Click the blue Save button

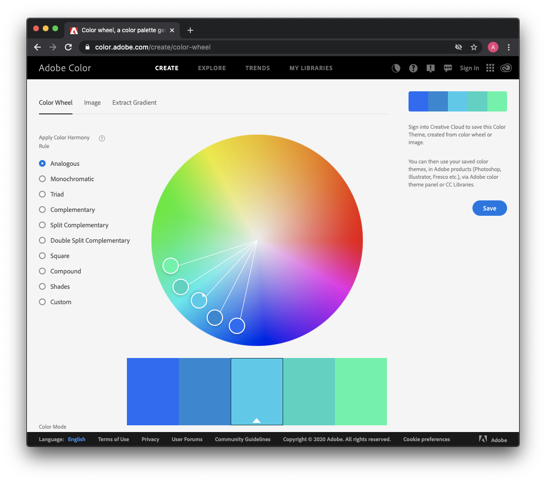pos(490,208)
